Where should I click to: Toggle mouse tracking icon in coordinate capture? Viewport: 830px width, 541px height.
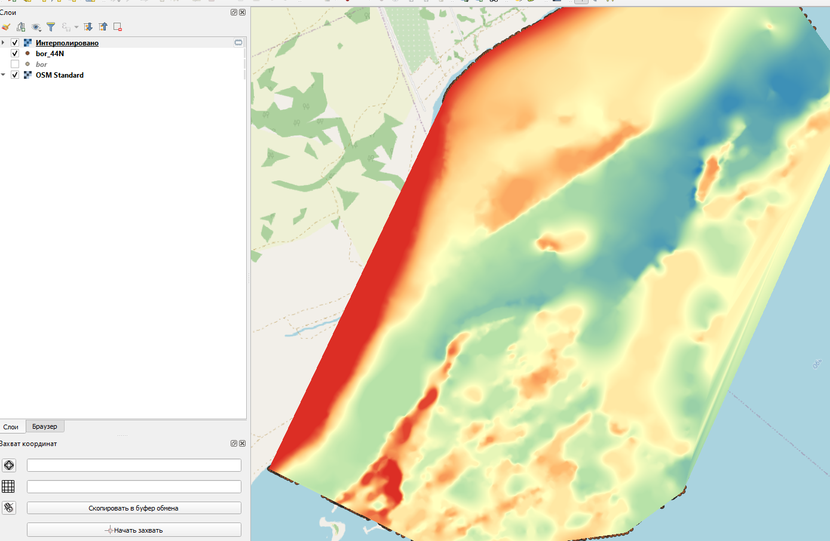coord(9,508)
